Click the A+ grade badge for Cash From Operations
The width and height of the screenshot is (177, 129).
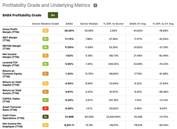46,117
